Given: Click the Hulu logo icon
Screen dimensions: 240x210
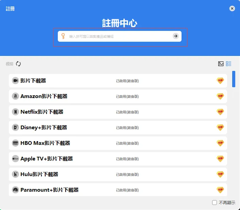Looking at the screenshot, I should coord(15,174).
